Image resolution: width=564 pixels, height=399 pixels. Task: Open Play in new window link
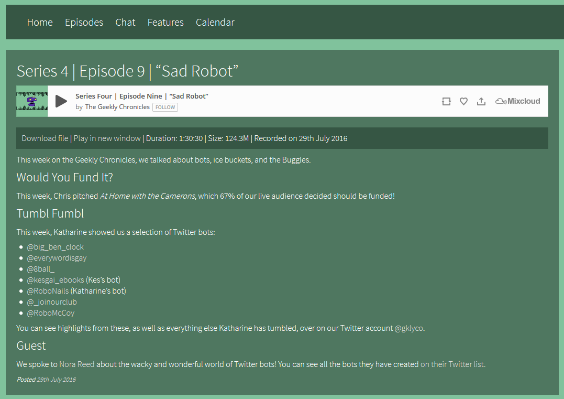[x=107, y=138]
